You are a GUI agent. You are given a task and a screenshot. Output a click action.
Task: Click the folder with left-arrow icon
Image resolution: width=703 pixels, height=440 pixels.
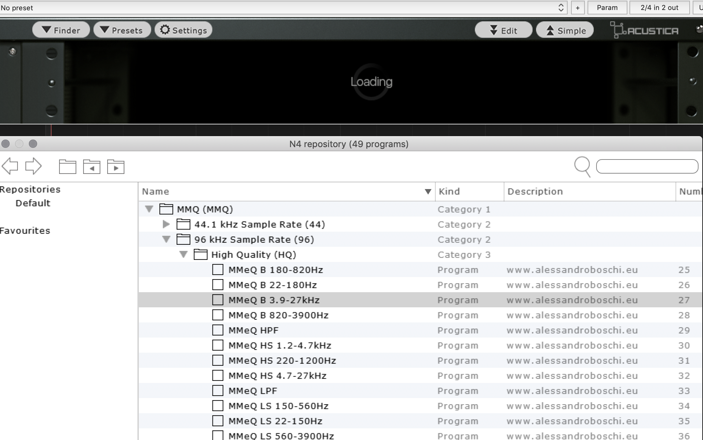(x=91, y=167)
